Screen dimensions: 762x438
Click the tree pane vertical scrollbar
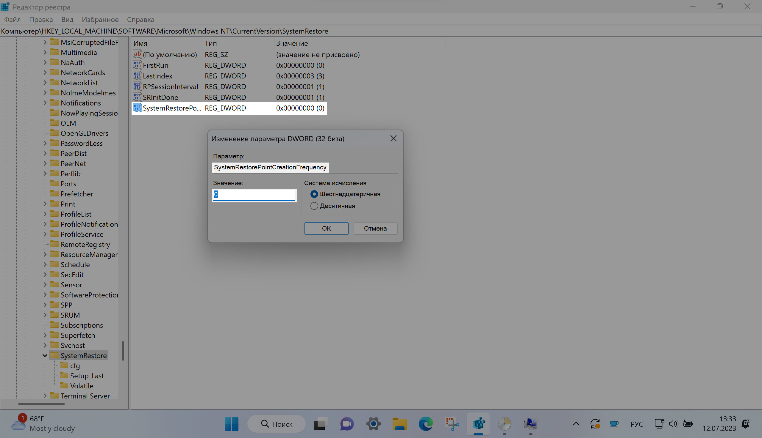123,350
